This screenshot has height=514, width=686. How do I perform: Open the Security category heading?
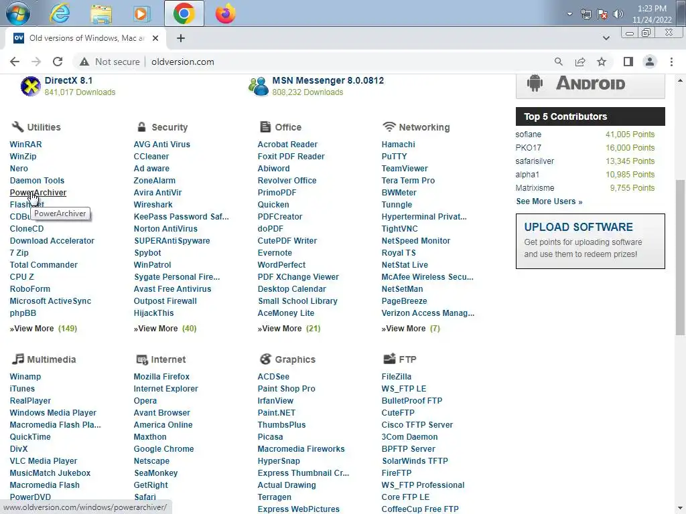(169, 127)
